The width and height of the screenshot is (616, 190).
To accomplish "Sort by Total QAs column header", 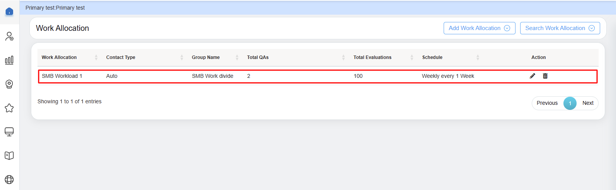I will pyautogui.click(x=258, y=57).
